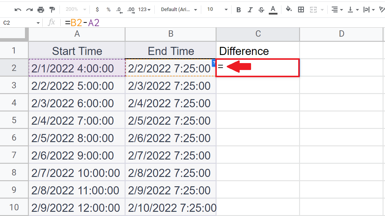Select cell with 2/2/2022 5:00:00
Screen dimensions: 385x216
(x=77, y=85)
